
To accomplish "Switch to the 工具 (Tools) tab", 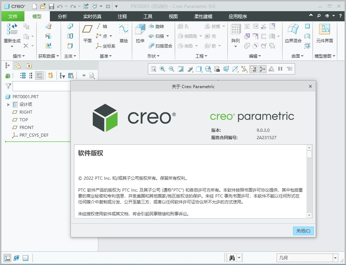I will (x=148, y=16).
